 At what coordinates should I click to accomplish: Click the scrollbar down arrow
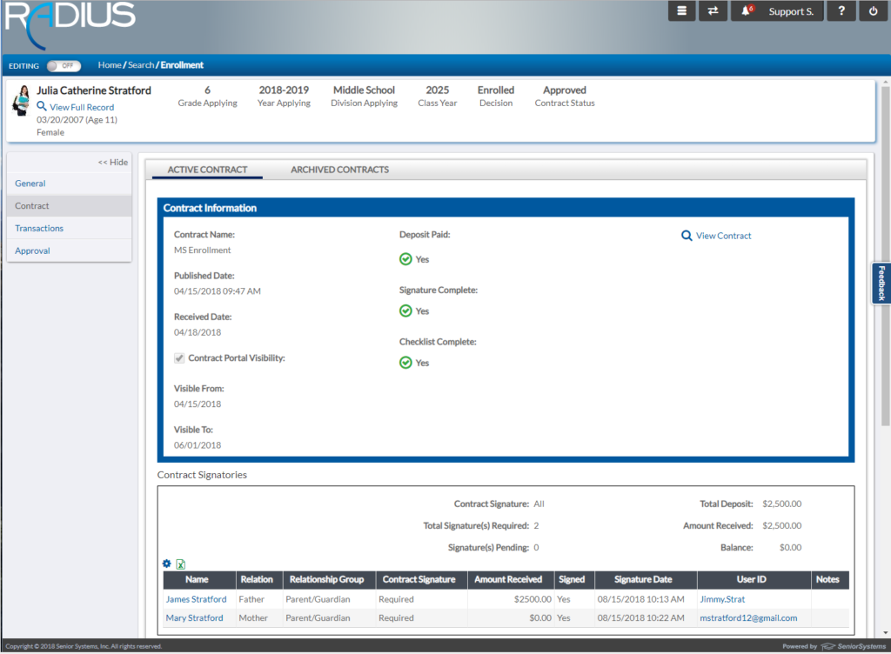coord(885,633)
